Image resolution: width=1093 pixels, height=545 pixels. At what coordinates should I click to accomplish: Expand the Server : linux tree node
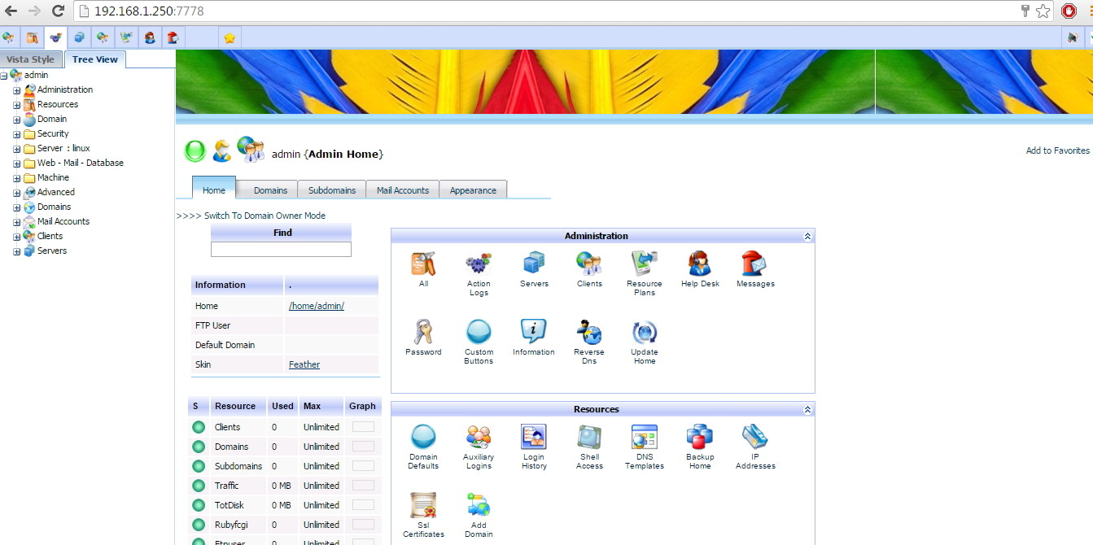point(16,149)
